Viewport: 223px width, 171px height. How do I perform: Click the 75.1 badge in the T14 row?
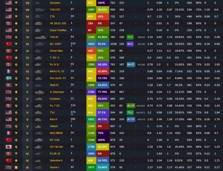[x=130, y=112]
